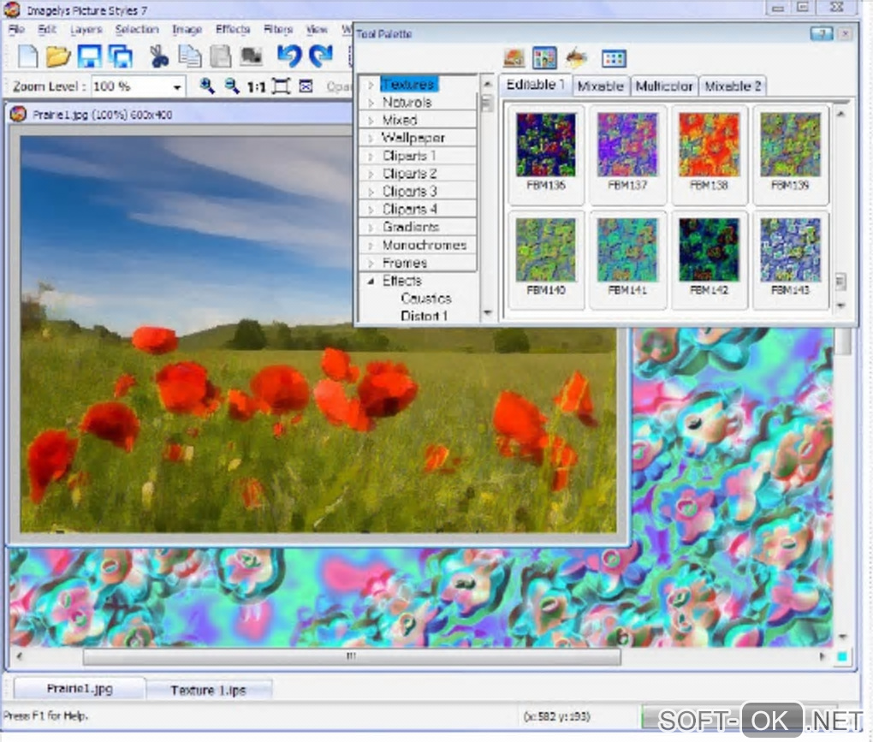Viewport: 873px width, 742px height.
Task: Click the horizontal scrollbar below the canvas
Action: (351, 657)
